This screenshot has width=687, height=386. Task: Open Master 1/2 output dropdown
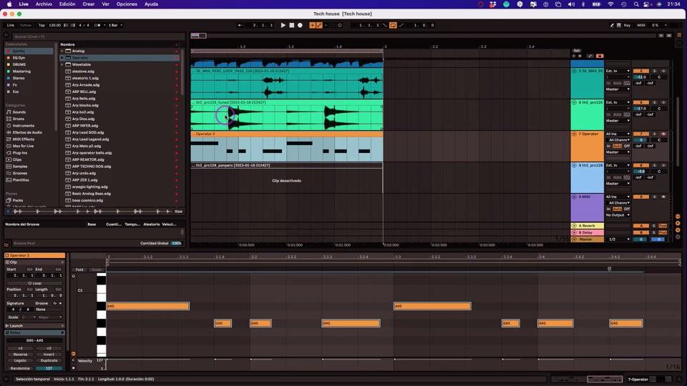pyautogui.click(x=618, y=239)
